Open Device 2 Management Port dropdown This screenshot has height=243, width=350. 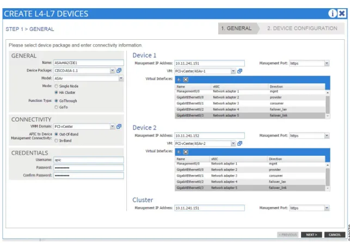click(x=327, y=136)
